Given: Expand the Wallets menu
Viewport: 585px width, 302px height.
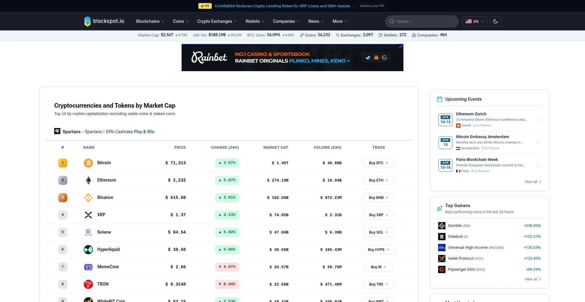Looking at the screenshot, I should point(255,21).
